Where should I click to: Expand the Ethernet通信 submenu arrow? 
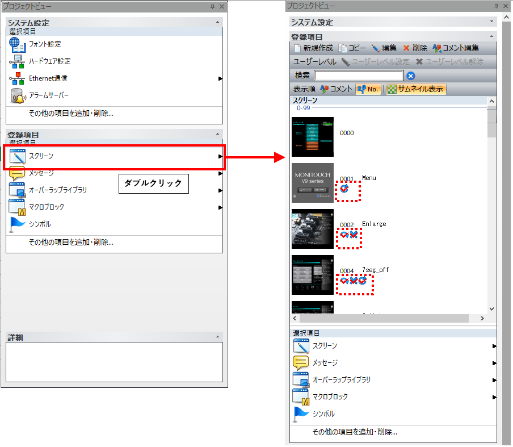click(220, 78)
